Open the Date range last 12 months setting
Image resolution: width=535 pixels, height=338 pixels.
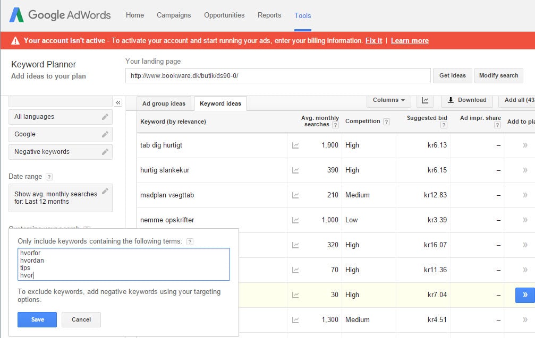click(x=60, y=198)
